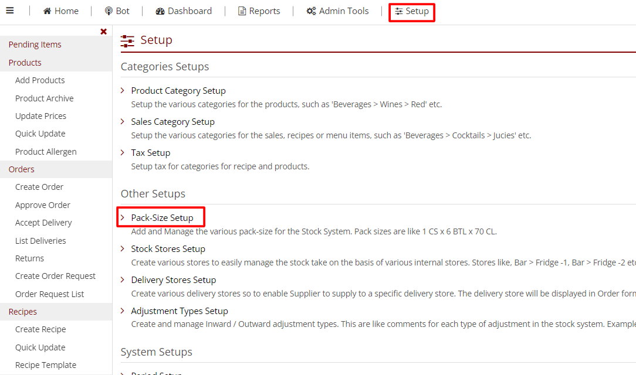Open Adjustment Types Setup
This screenshot has height=375, width=636.
point(179,311)
